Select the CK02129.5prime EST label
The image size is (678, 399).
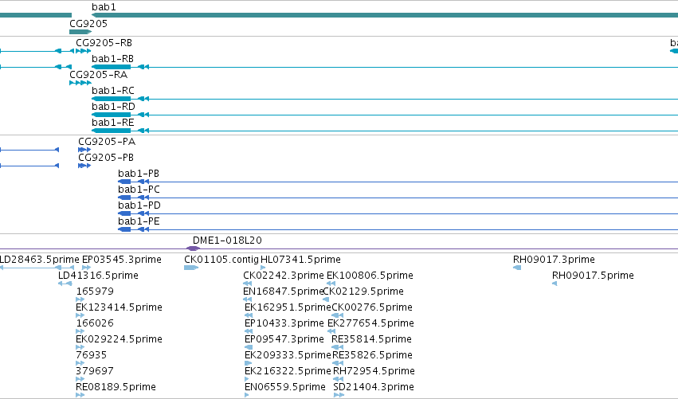tap(363, 291)
